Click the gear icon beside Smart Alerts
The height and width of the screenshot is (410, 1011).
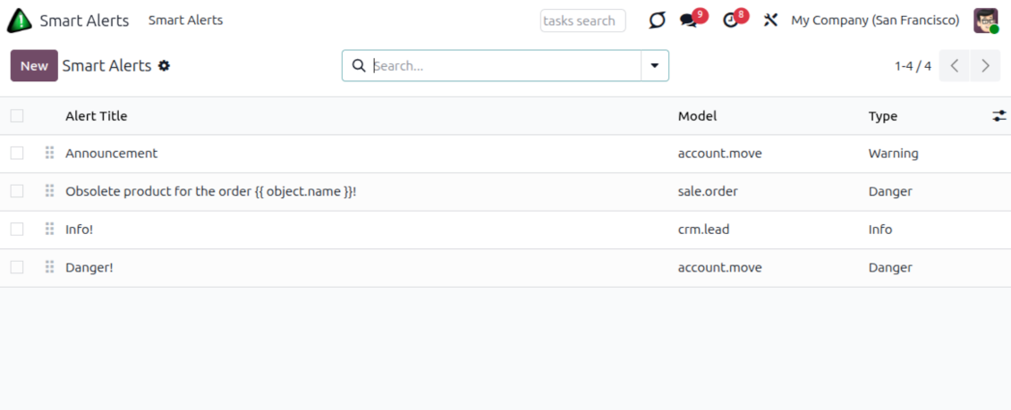click(x=164, y=66)
